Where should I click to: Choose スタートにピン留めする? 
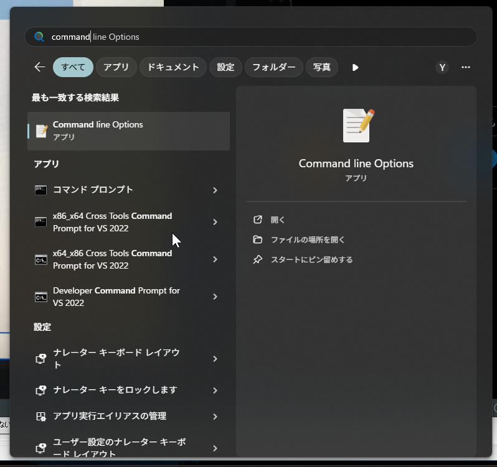pos(311,259)
